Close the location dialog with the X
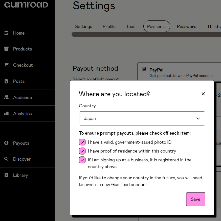The height and width of the screenshot is (221, 221). pyautogui.click(x=203, y=94)
